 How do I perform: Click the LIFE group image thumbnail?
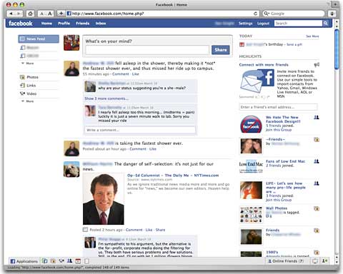click(x=251, y=190)
